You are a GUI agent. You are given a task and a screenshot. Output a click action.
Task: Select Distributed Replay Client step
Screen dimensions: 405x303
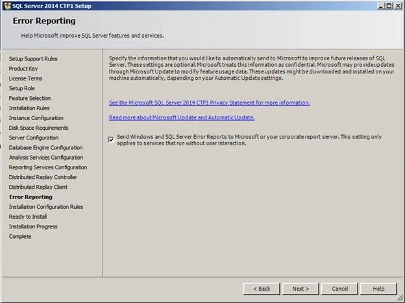point(38,187)
